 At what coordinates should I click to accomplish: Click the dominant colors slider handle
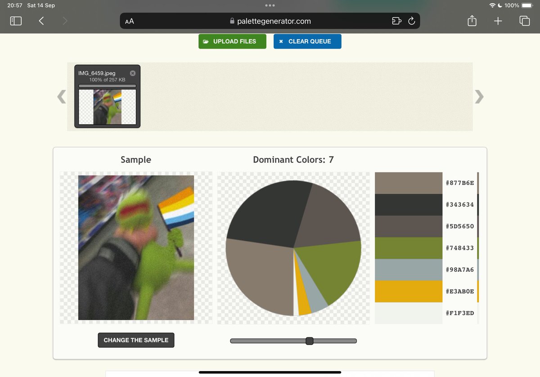(x=310, y=341)
